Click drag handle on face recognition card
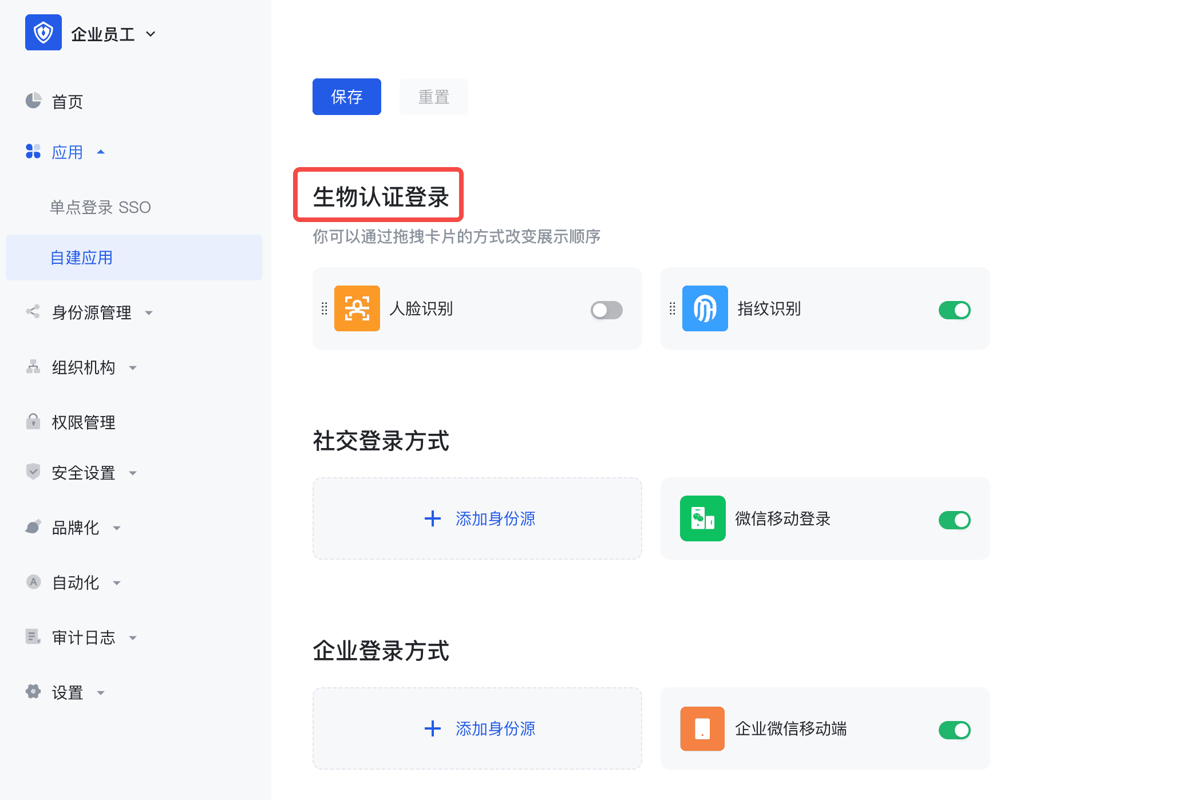 324,308
